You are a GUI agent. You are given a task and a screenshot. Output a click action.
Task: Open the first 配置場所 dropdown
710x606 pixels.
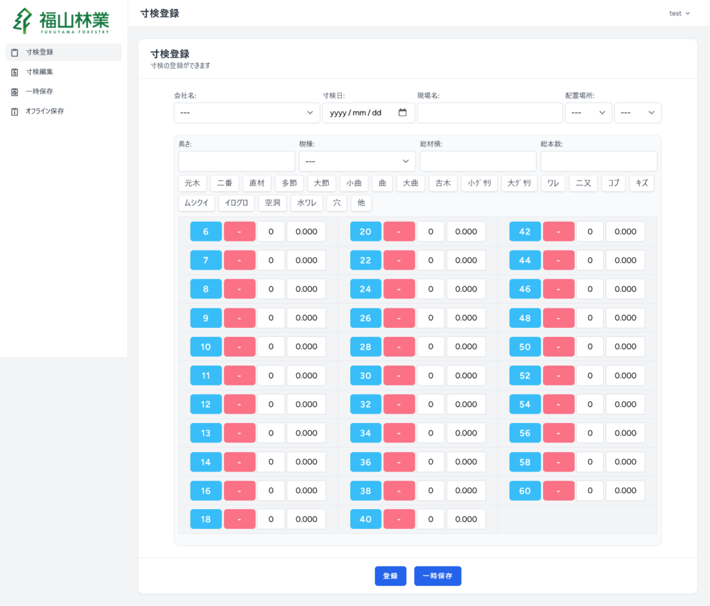(588, 113)
